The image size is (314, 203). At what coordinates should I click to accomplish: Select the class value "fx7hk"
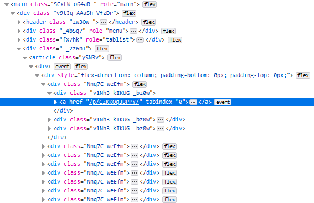pyautogui.click(x=71, y=39)
